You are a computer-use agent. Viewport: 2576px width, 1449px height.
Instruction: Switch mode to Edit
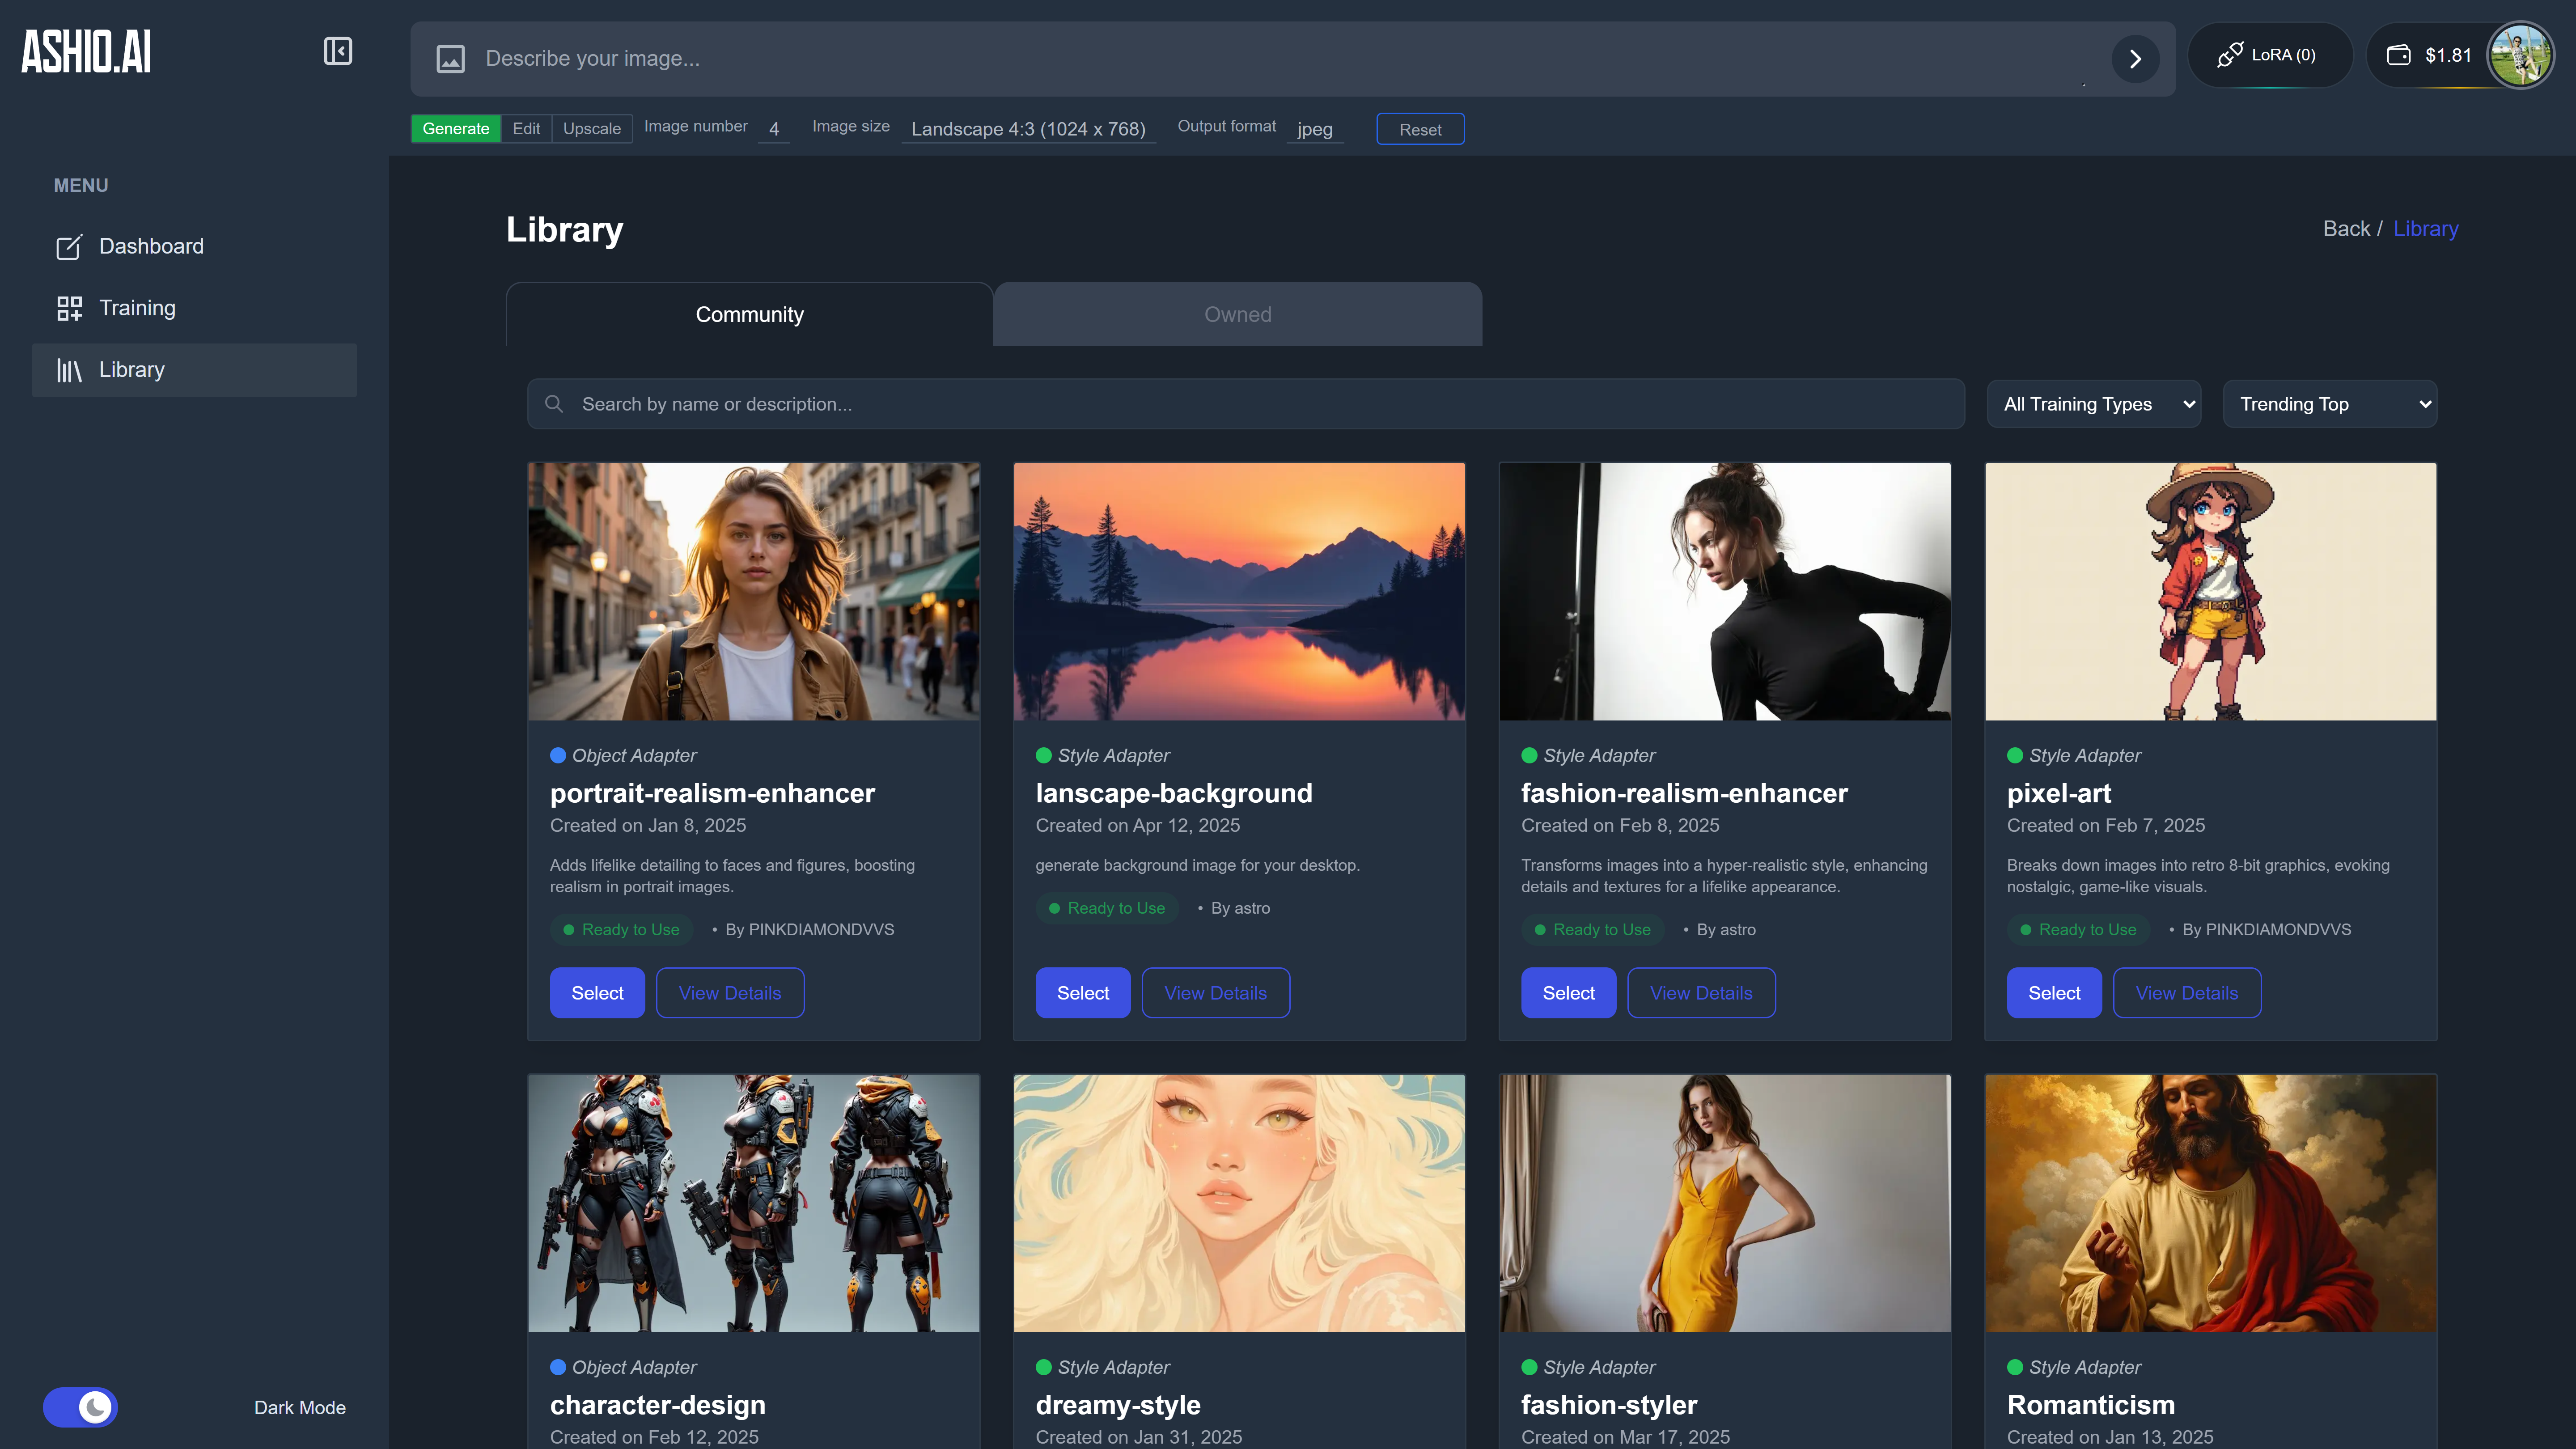[526, 129]
